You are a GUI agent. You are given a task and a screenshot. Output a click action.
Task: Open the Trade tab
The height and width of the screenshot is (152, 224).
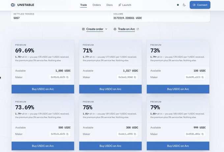pyautogui.click(x=83, y=5)
